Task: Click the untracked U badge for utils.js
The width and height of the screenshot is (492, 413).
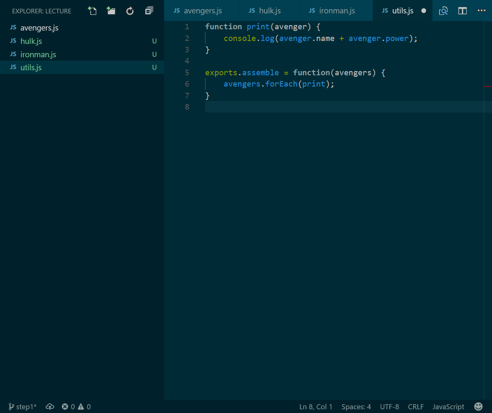Action: pyautogui.click(x=155, y=68)
